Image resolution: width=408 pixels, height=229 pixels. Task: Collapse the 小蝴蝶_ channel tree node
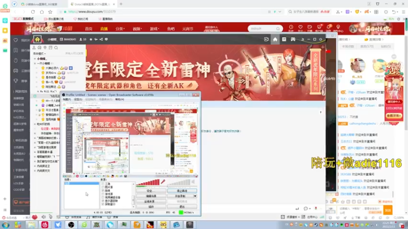(35, 59)
